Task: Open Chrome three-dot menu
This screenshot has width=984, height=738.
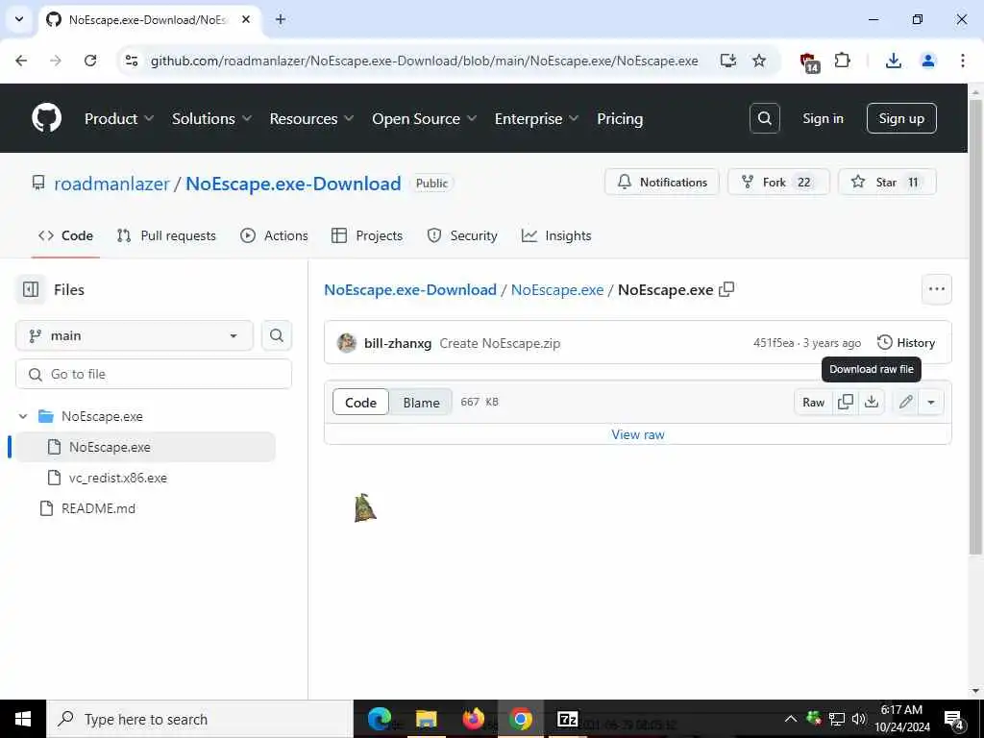Action: tap(962, 61)
